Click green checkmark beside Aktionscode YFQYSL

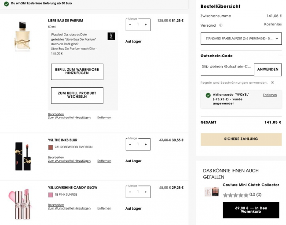208,95
